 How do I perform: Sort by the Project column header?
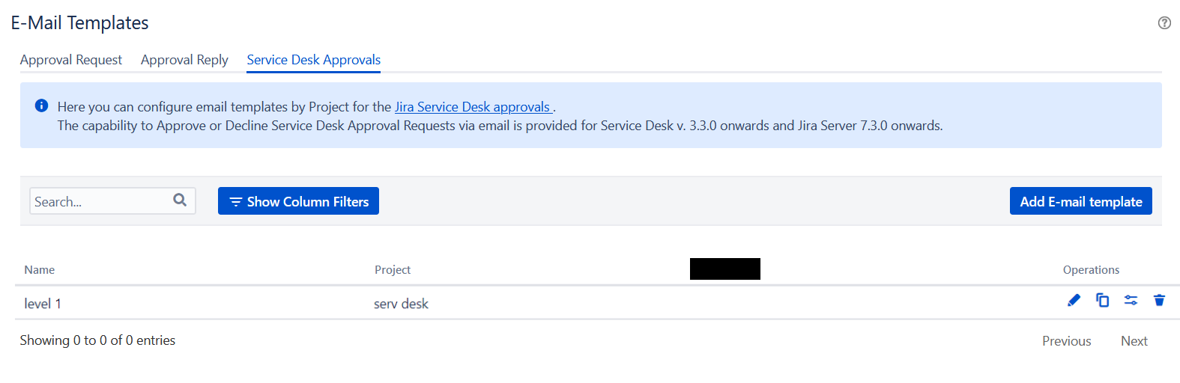coord(393,270)
